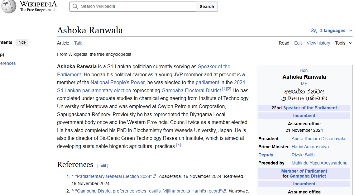Click the jump-up caret in reference 1
This screenshot has height=195, width=355.
coord(72,176)
